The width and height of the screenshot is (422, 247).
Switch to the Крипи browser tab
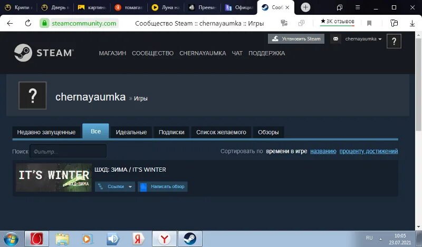tap(18, 7)
